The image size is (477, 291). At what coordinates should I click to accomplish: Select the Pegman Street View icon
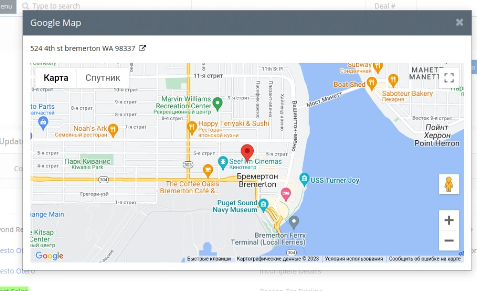coord(449,184)
